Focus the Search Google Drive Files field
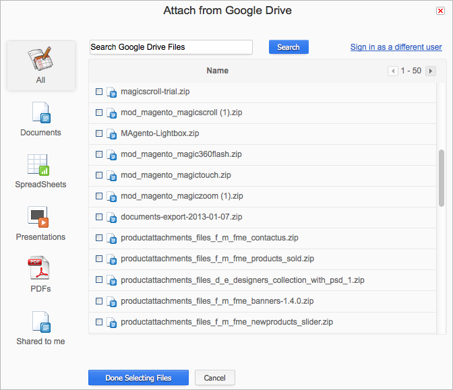The image size is (453, 390). (x=171, y=46)
